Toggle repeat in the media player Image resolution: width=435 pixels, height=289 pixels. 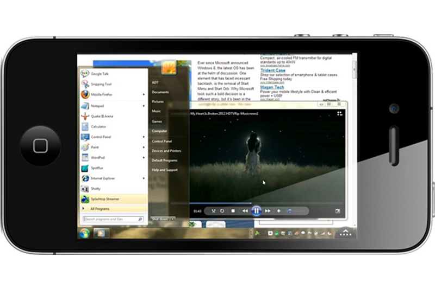tap(222, 210)
